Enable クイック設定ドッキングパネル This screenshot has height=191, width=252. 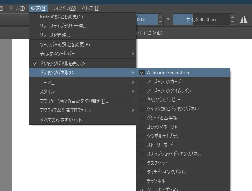[183, 108]
